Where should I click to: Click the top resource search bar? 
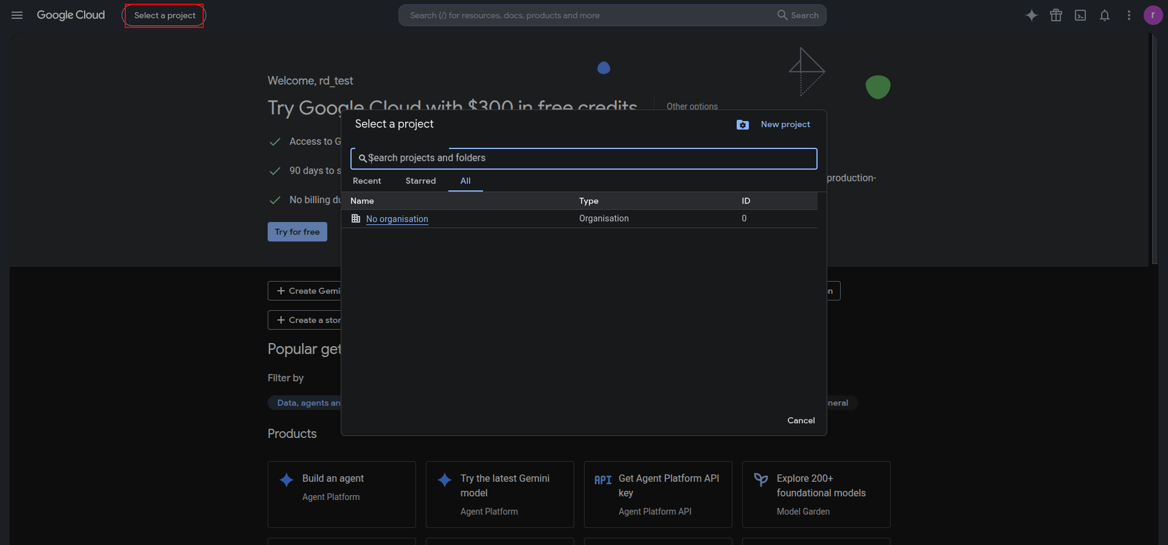pos(612,15)
